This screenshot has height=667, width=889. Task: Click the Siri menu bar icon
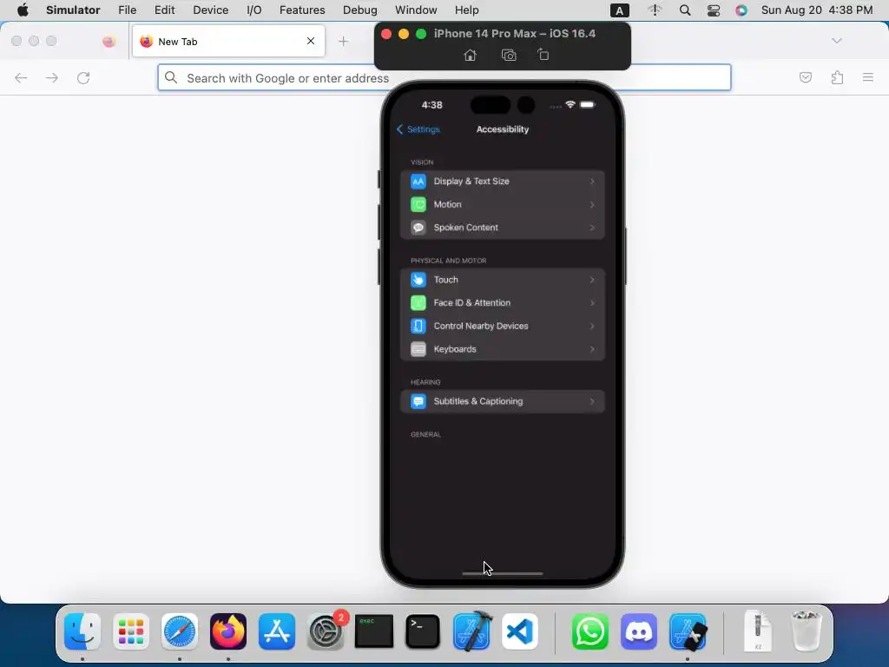741,10
